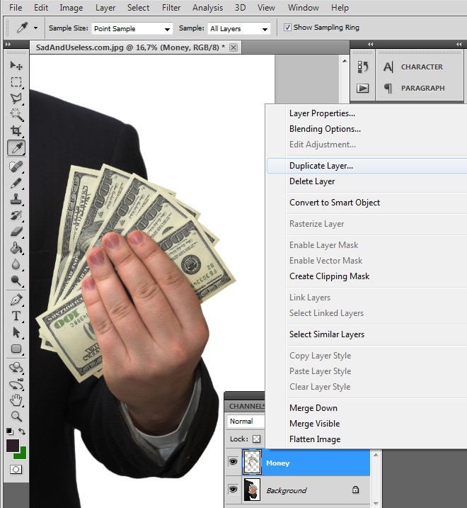Select the Crop tool
This screenshot has height=508, width=467.
[x=16, y=131]
